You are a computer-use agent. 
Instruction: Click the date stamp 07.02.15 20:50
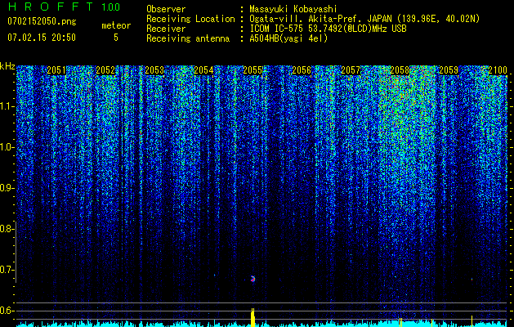point(42,38)
